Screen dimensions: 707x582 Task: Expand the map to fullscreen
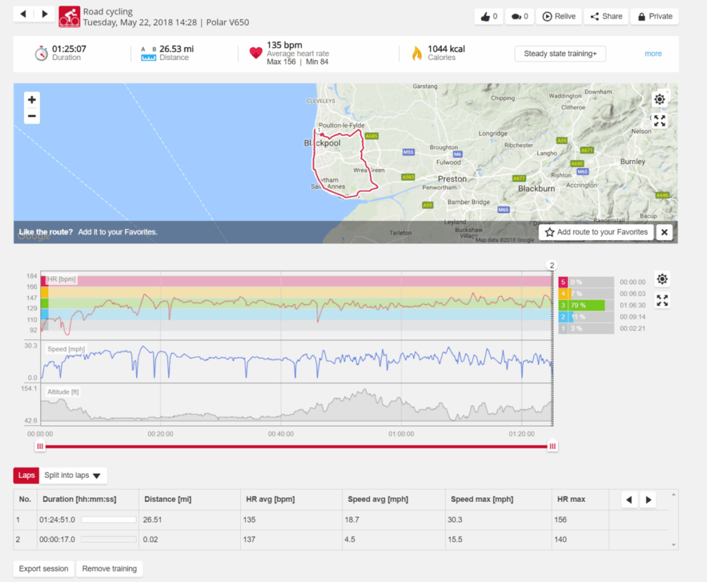659,121
